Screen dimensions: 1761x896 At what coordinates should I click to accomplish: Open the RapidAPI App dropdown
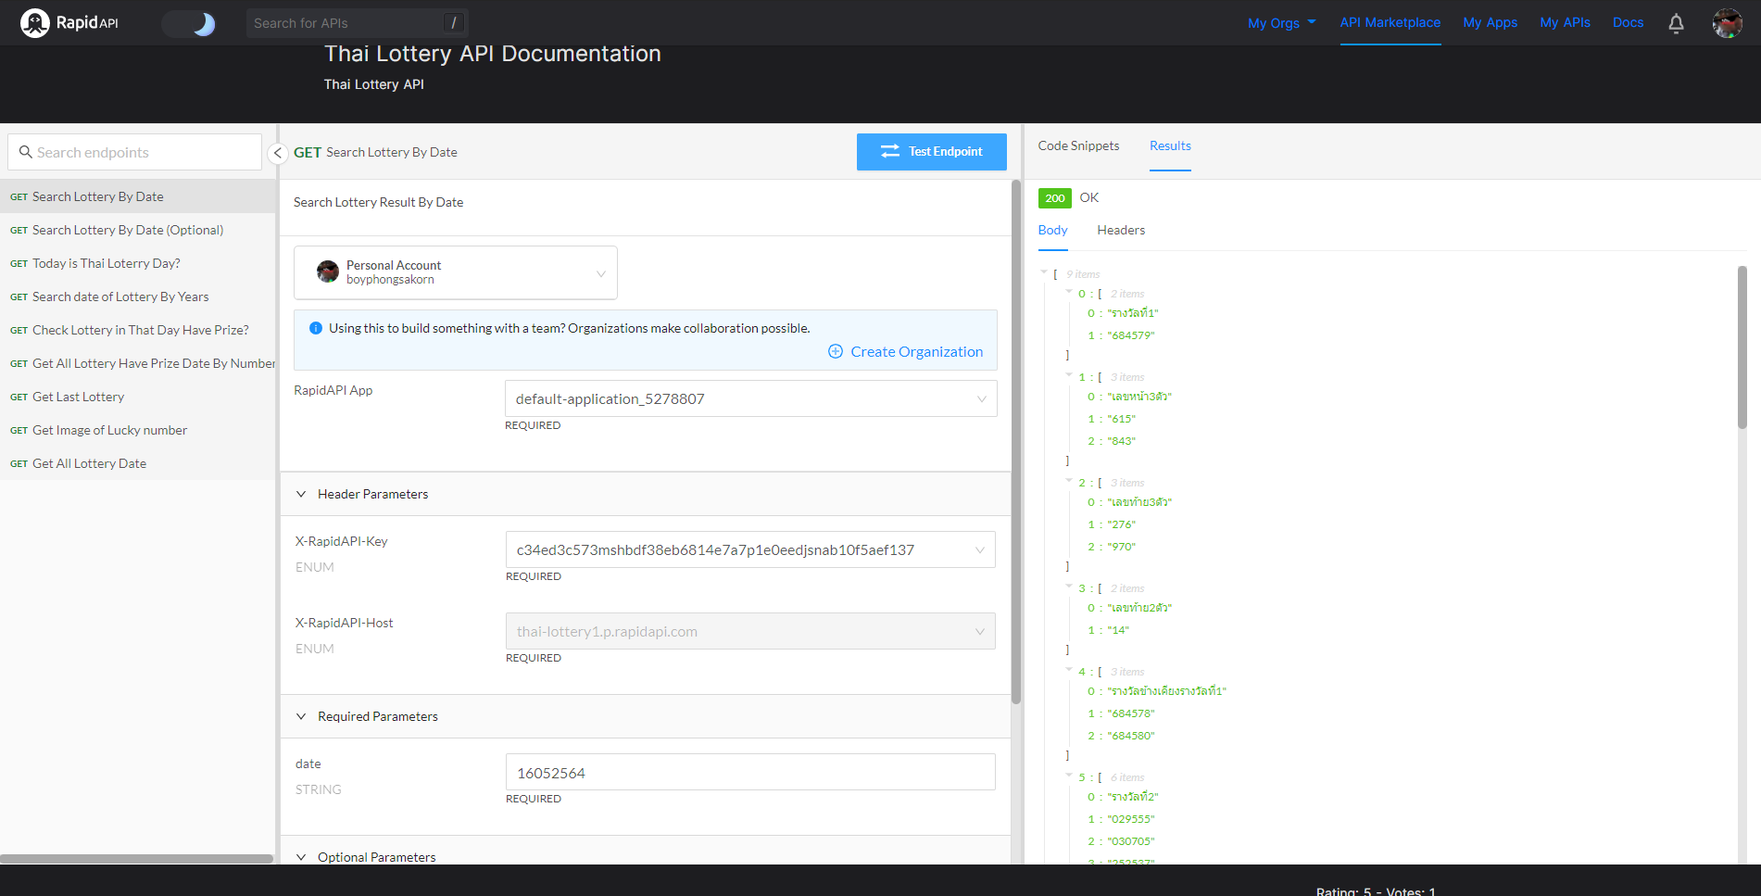(750, 398)
